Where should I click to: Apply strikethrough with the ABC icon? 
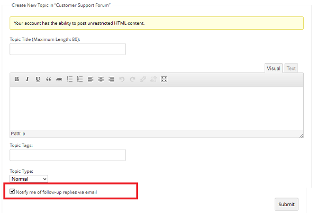(x=59, y=79)
